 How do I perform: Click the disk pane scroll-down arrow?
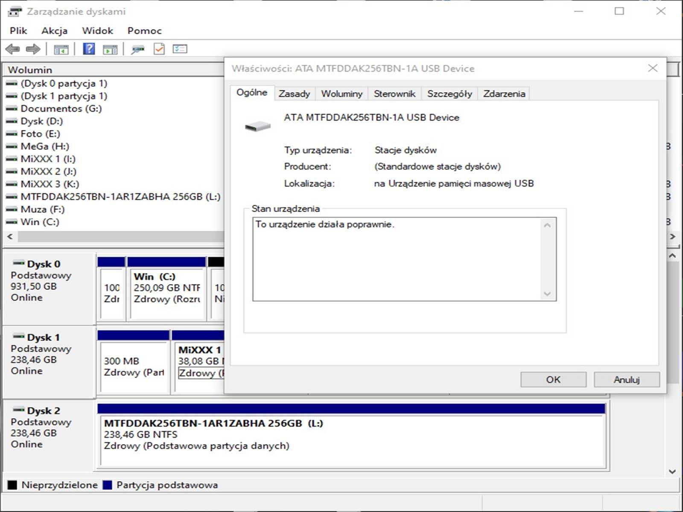672,471
